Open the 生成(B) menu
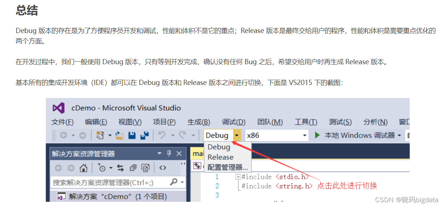The height and width of the screenshot is (207, 444). tap(199, 122)
